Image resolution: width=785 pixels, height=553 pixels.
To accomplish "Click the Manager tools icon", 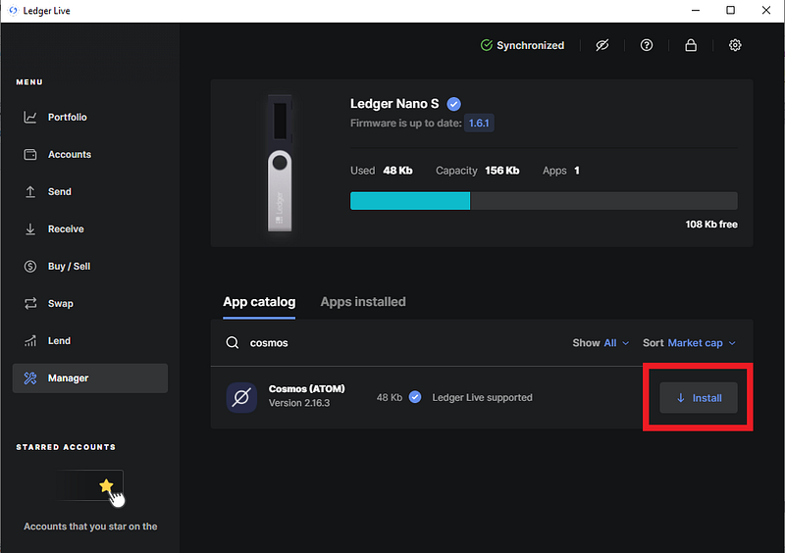I will (x=30, y=378).
